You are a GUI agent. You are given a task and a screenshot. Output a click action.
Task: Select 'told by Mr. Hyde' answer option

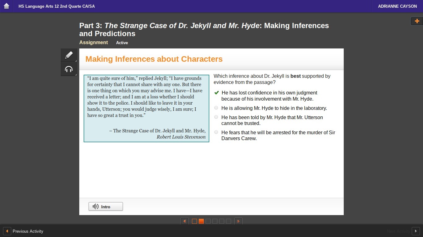pos(216,117)
